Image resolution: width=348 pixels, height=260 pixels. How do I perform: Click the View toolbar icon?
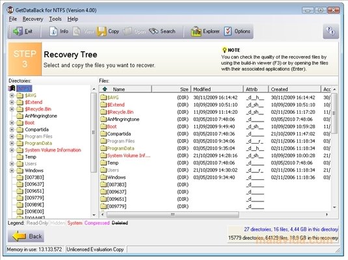pyautogui.click(x=77, y=31)
